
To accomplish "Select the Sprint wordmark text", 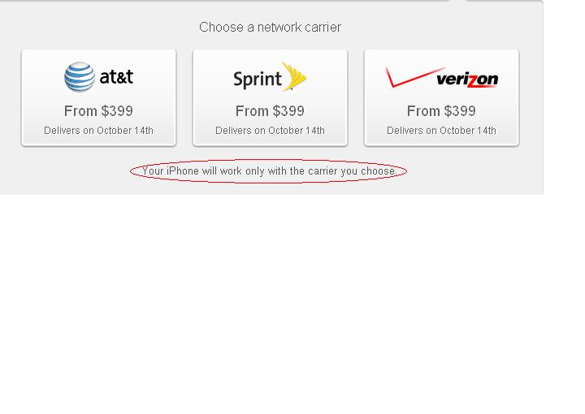I will [x=258, y=79].
